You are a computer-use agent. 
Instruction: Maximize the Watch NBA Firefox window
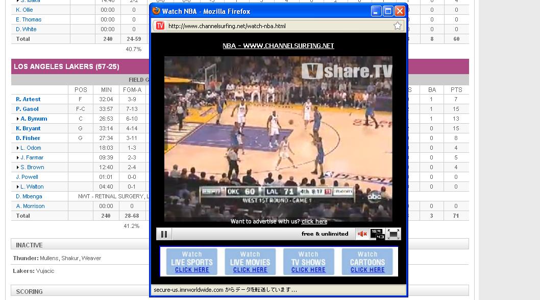tap(388, 11)
